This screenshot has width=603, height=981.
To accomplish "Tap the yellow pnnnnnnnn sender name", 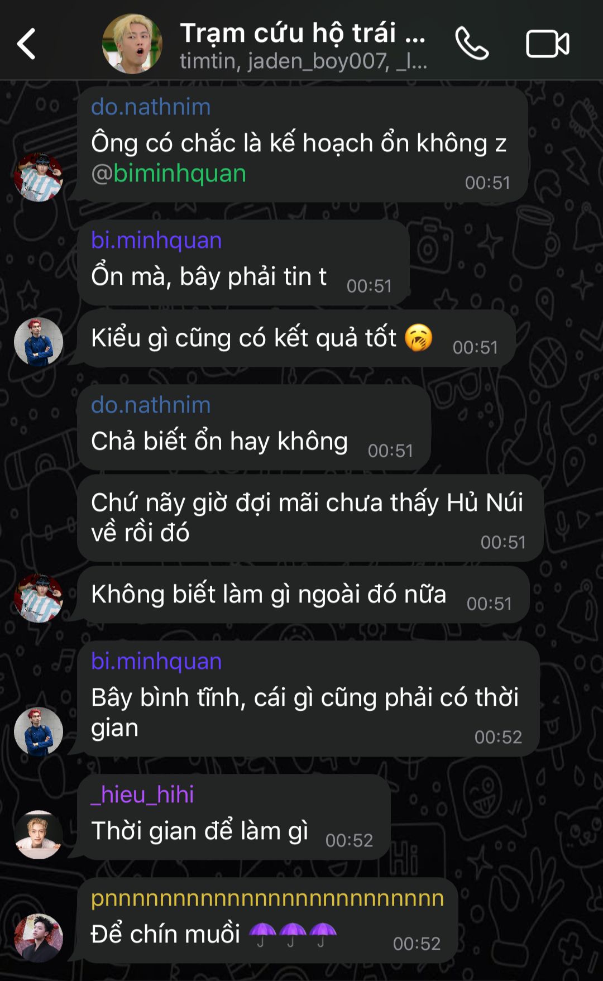I will 267,898.
